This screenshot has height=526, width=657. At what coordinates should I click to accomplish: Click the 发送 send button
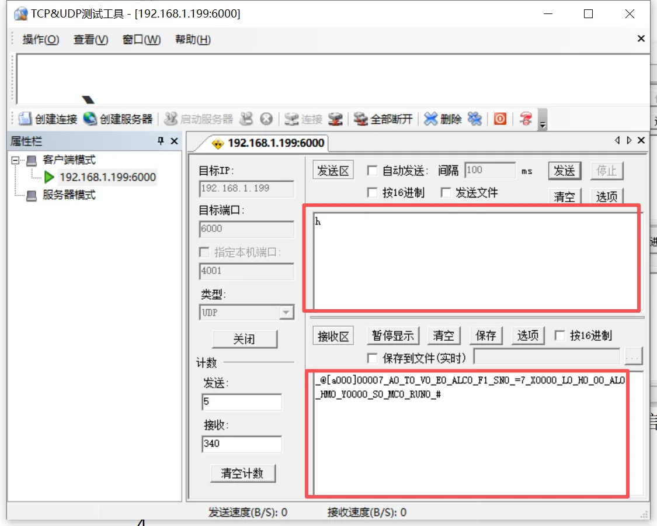(x=564, y=171)
